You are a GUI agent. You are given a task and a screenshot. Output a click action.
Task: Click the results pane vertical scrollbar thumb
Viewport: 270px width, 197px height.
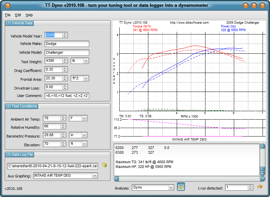263,169
